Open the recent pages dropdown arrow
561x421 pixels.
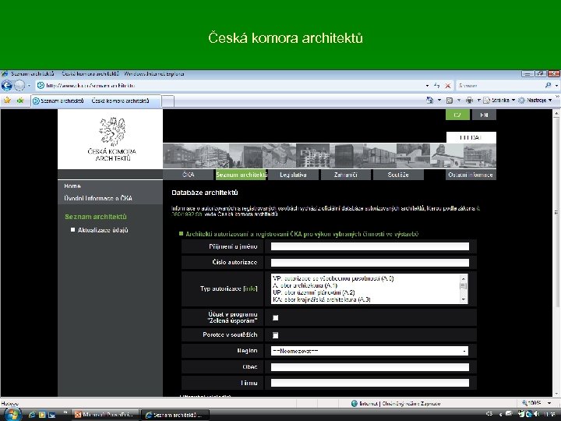coord(30,86)
